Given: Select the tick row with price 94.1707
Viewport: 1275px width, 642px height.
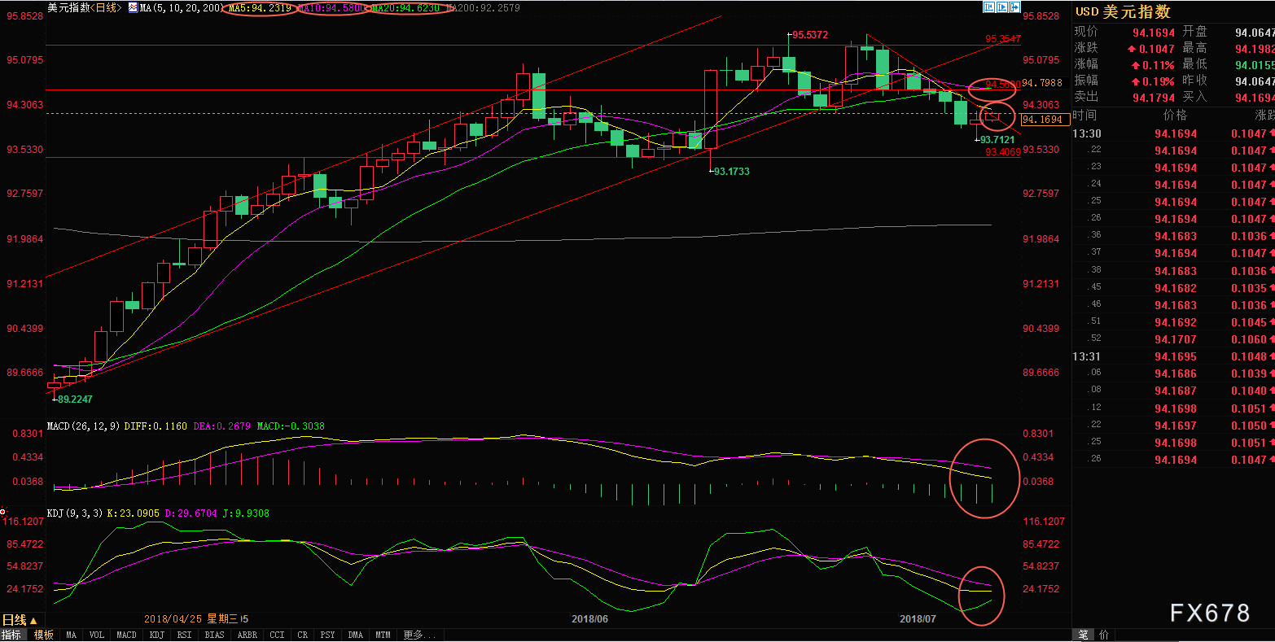Looking at the screenshot, I should (1173, 339).
